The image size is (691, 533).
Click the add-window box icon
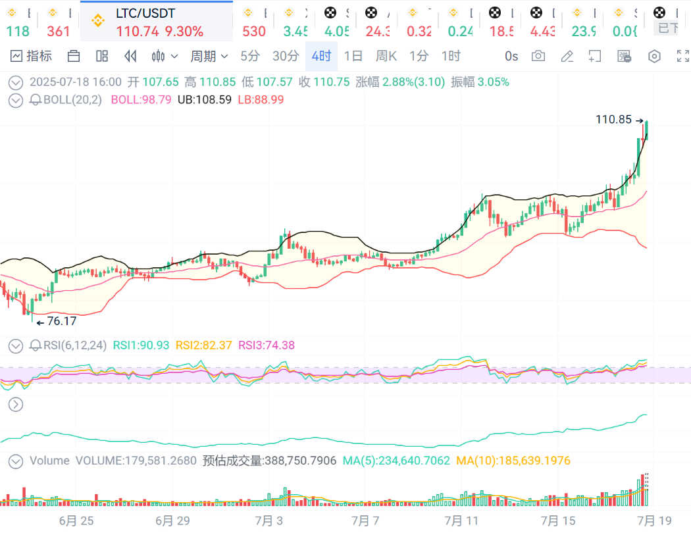click(x=594, y=57)
